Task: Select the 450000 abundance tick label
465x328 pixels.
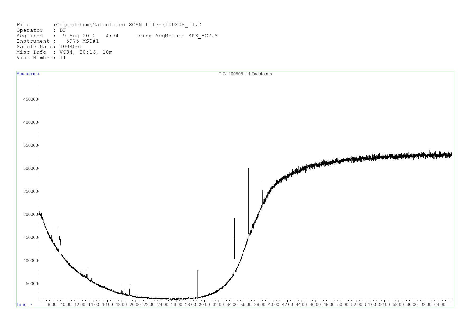Action: coord(30,99)
